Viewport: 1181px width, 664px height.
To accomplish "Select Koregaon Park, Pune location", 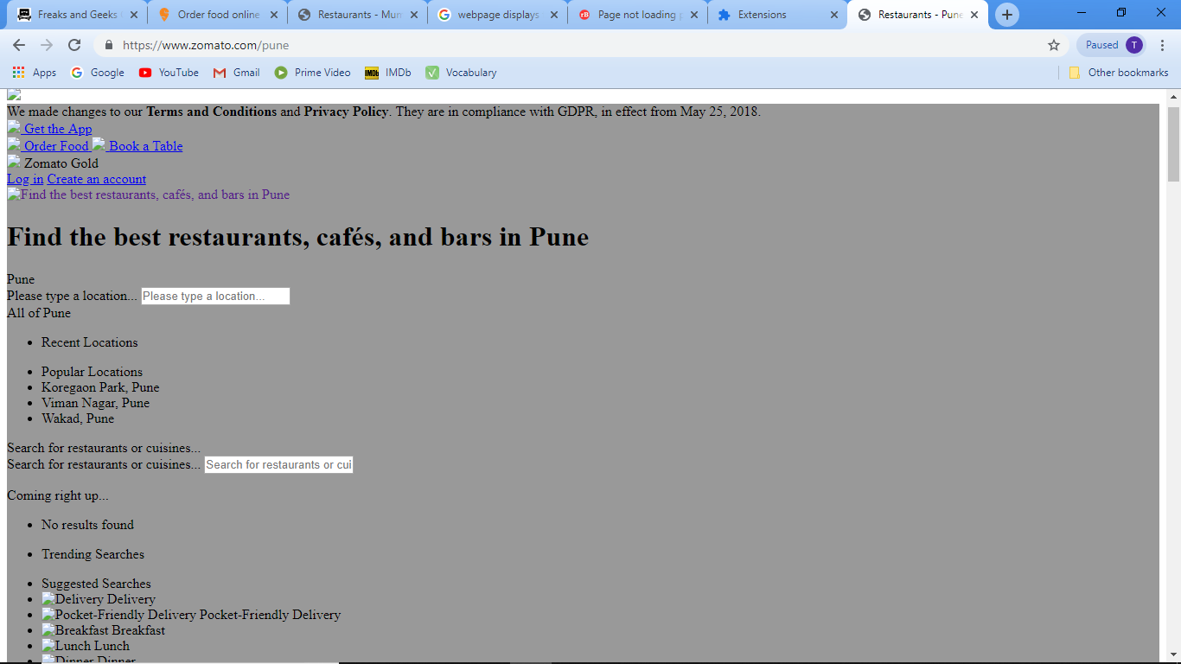I will (100, 387).
